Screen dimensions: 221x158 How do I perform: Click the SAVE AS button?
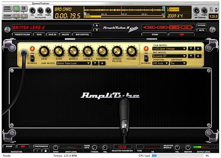tap(52, 34)
